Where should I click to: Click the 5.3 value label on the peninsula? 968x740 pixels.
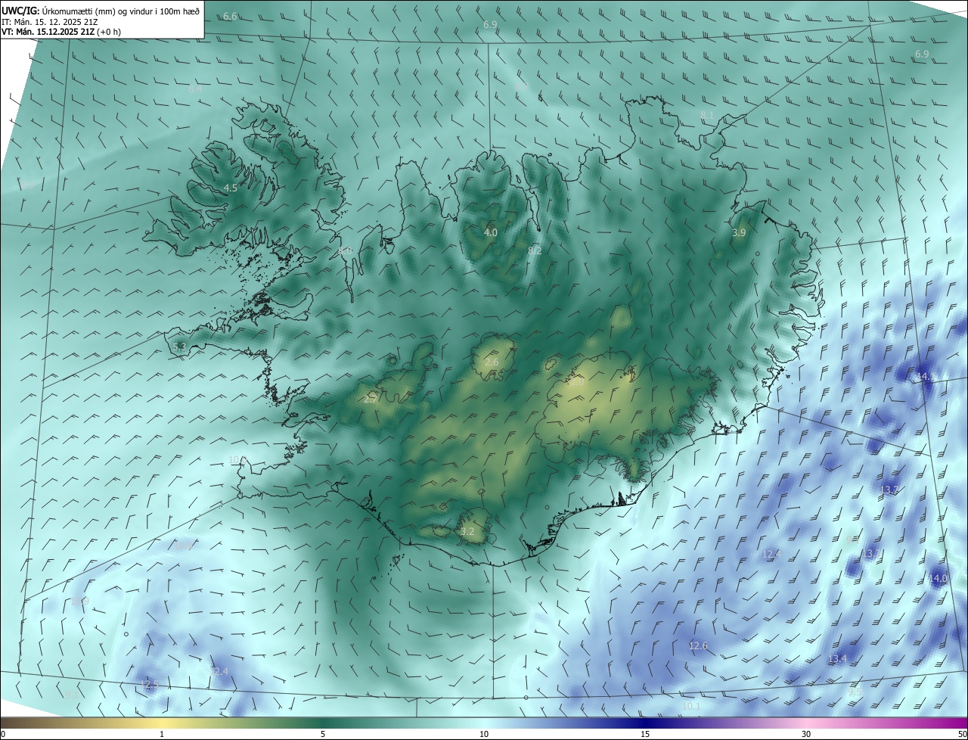coord(179,347)
